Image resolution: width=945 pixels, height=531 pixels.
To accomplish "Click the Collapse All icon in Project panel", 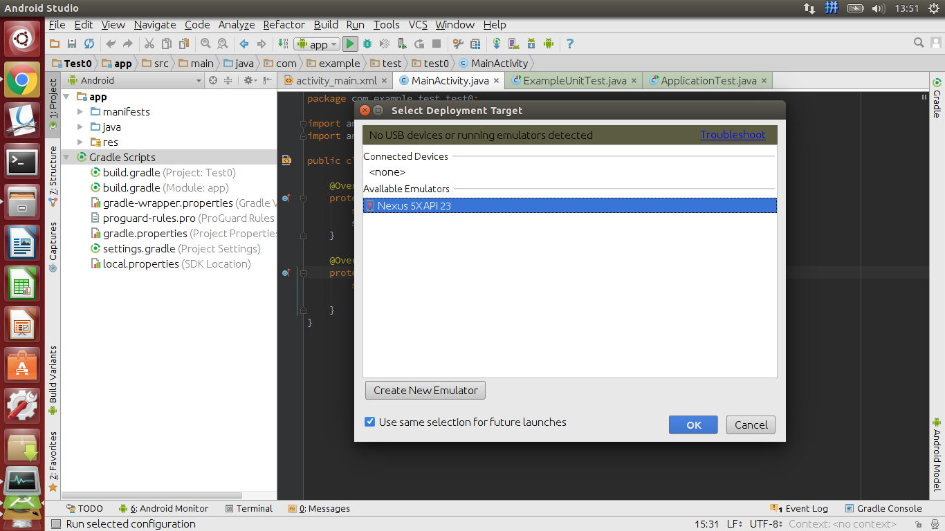I will coord(228,80).
